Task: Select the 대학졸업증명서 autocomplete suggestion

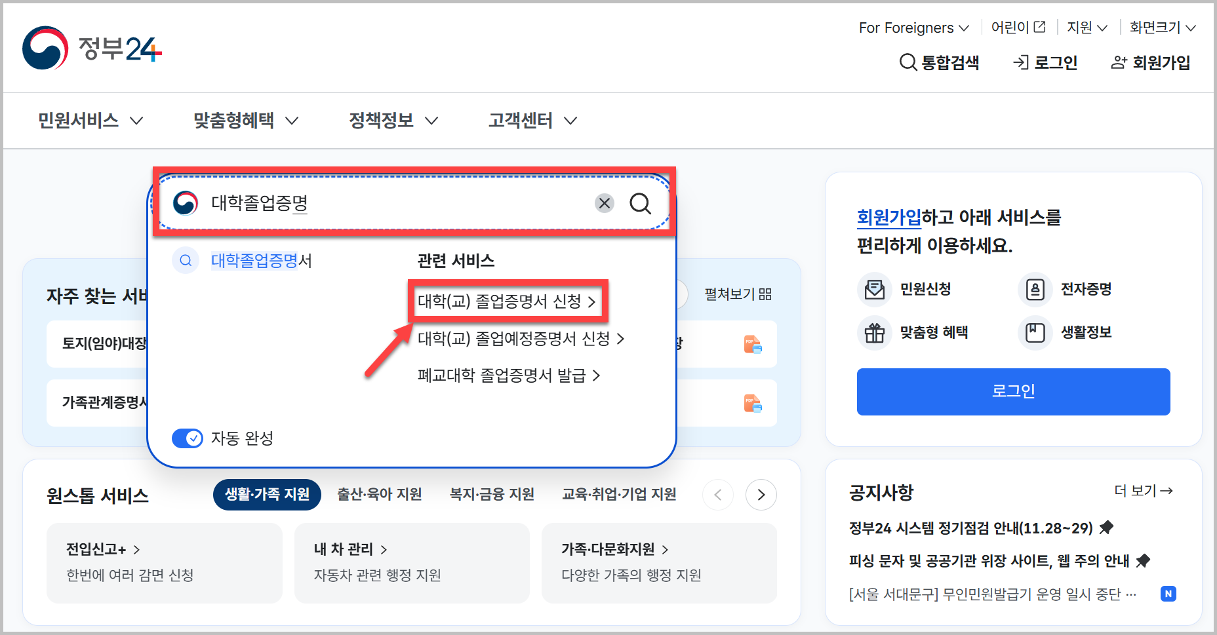Action: (261, 261)
